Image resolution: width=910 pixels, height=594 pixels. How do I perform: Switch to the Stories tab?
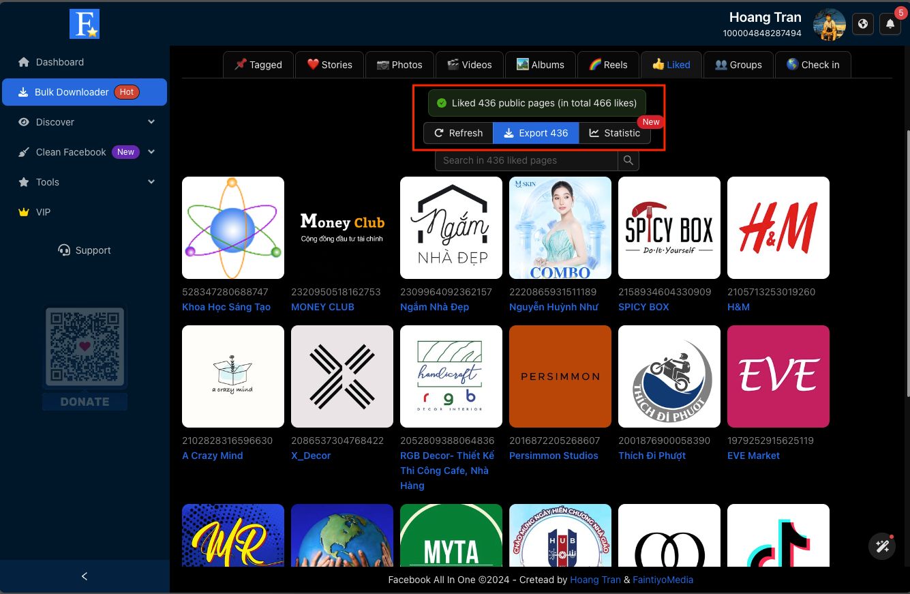point(329,65)
